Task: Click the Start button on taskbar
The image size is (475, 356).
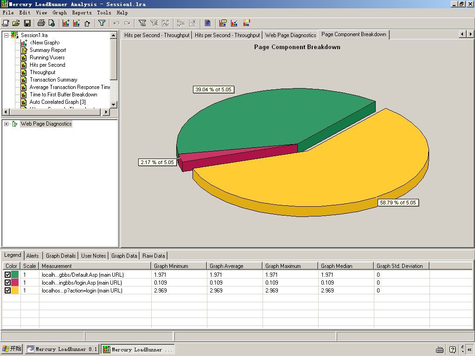Action: pyautogui.click(x=12, y=349)
